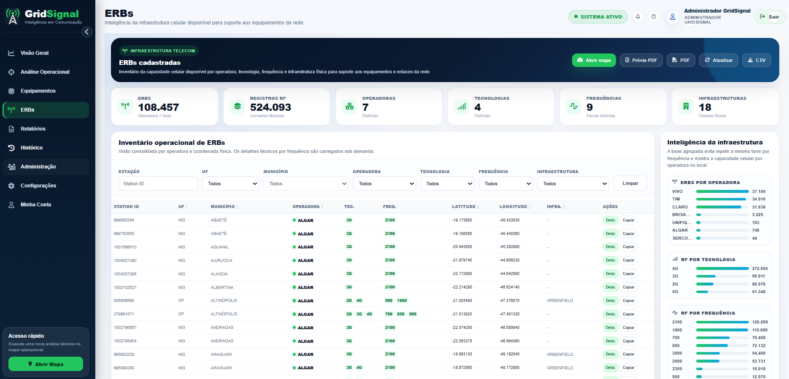
Task: Open Visão Geral in the sidebar
Action: (x=46, y=53)
